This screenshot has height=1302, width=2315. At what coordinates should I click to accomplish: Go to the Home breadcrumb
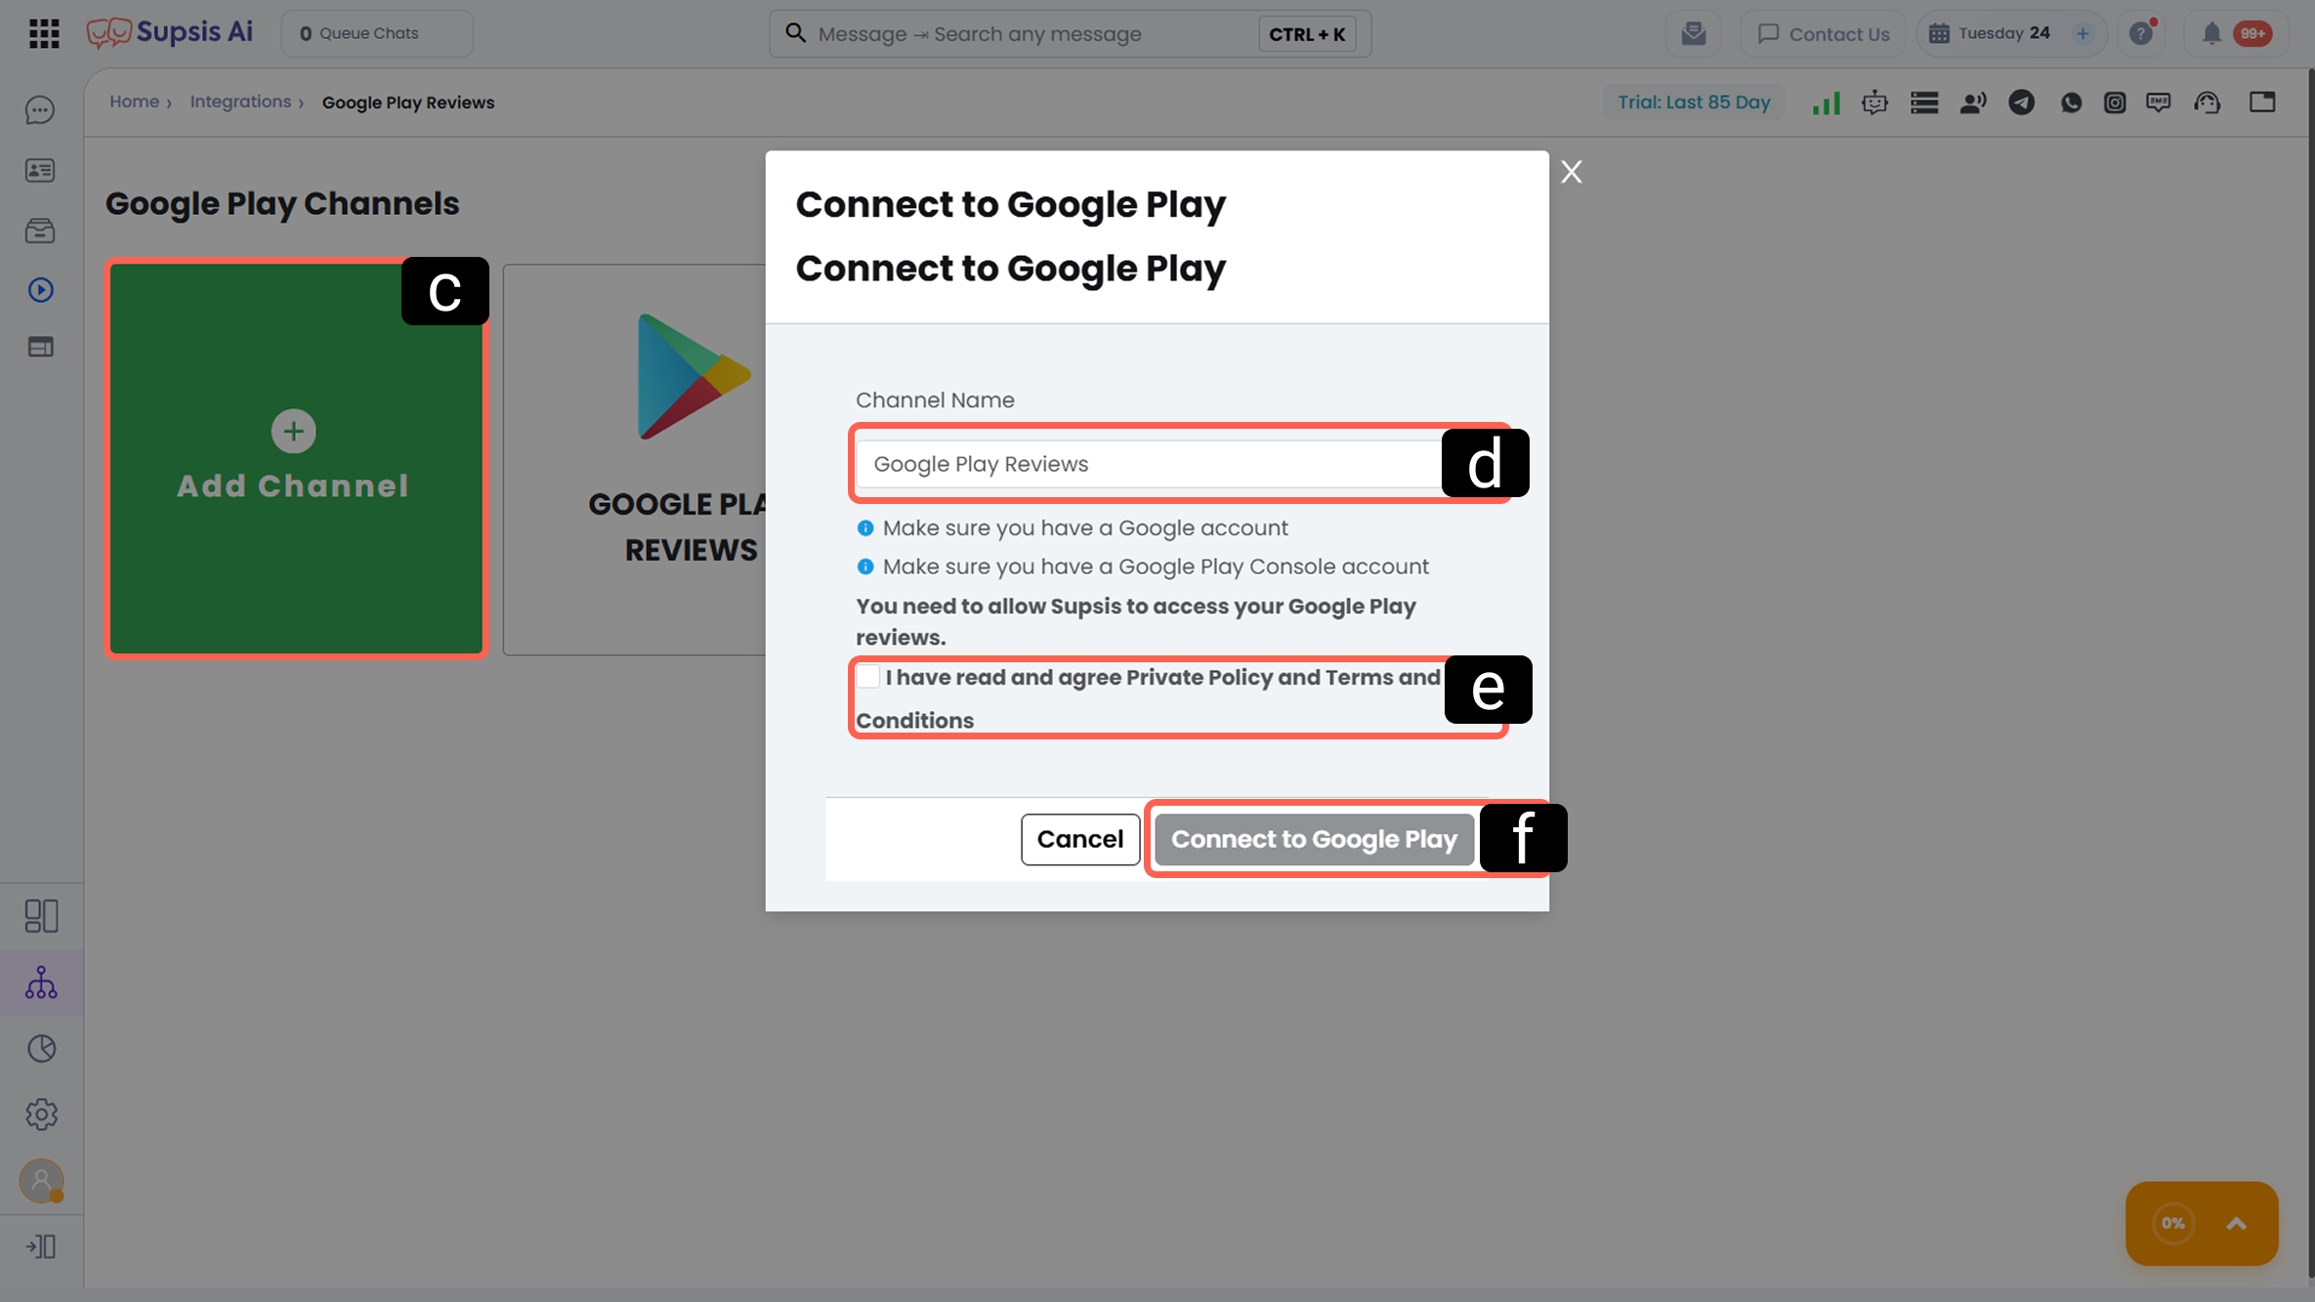(134, 102)
